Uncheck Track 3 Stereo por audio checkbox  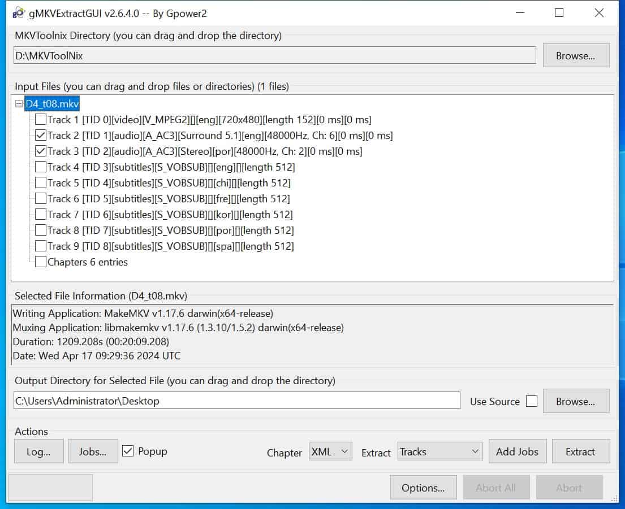coord(41,151)
